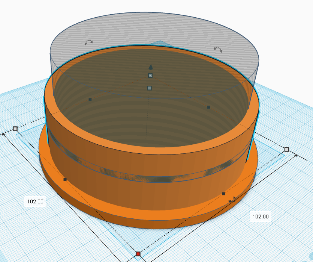This screenshot has height=262, width=313.
Task: Click the right curved rotation arrow handle
Action: point(217,49)
